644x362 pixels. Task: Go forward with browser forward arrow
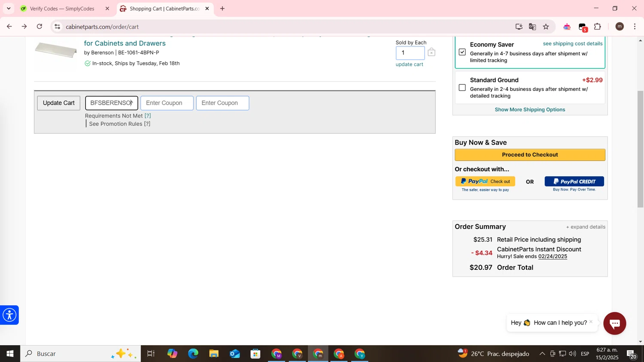24,27
